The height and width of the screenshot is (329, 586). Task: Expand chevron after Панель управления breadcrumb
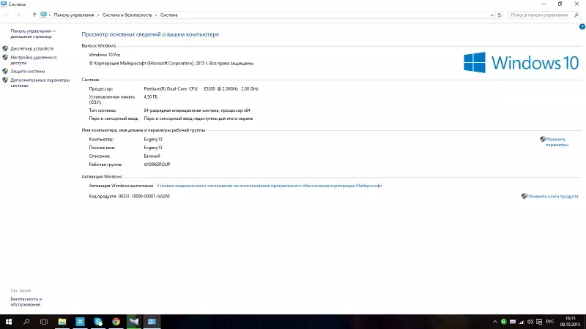click(x=98, y=15)
